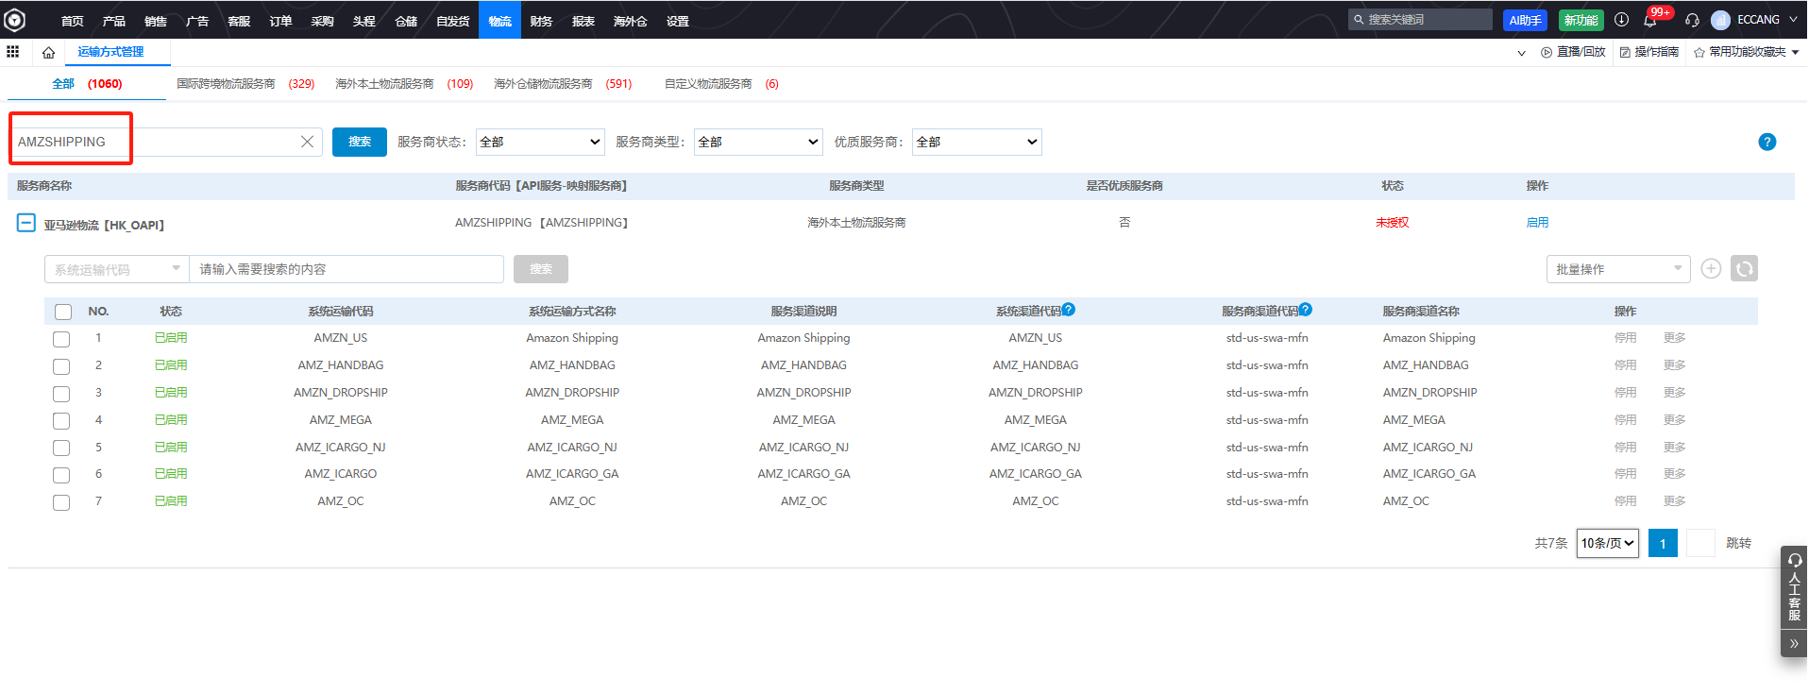This screenshot has width=1809, height=694.
Task: Click the AI助手 button
Action: (1526, 20)
